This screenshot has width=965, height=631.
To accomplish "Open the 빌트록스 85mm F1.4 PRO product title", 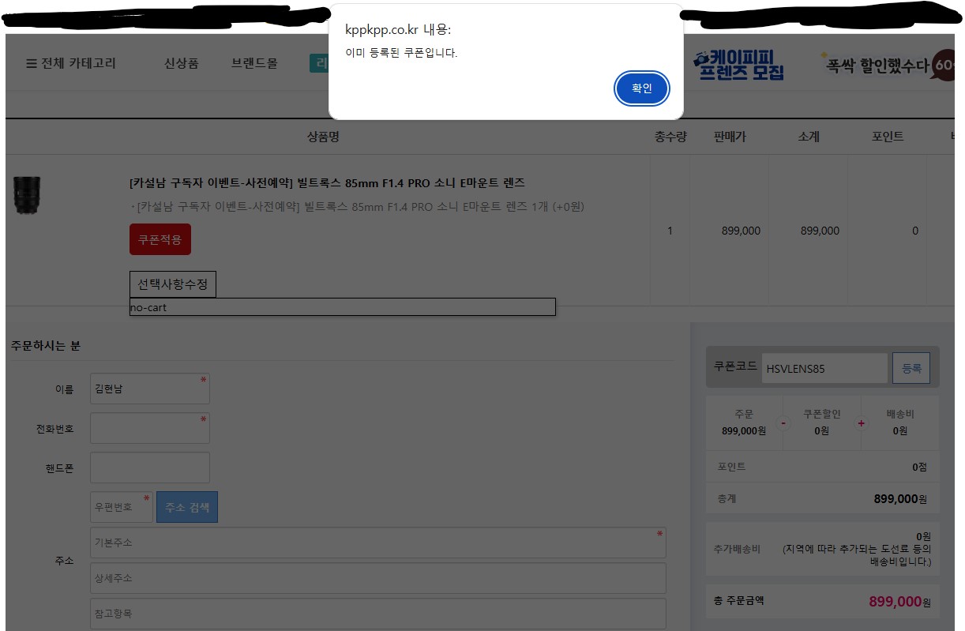I will pos(327,183).
